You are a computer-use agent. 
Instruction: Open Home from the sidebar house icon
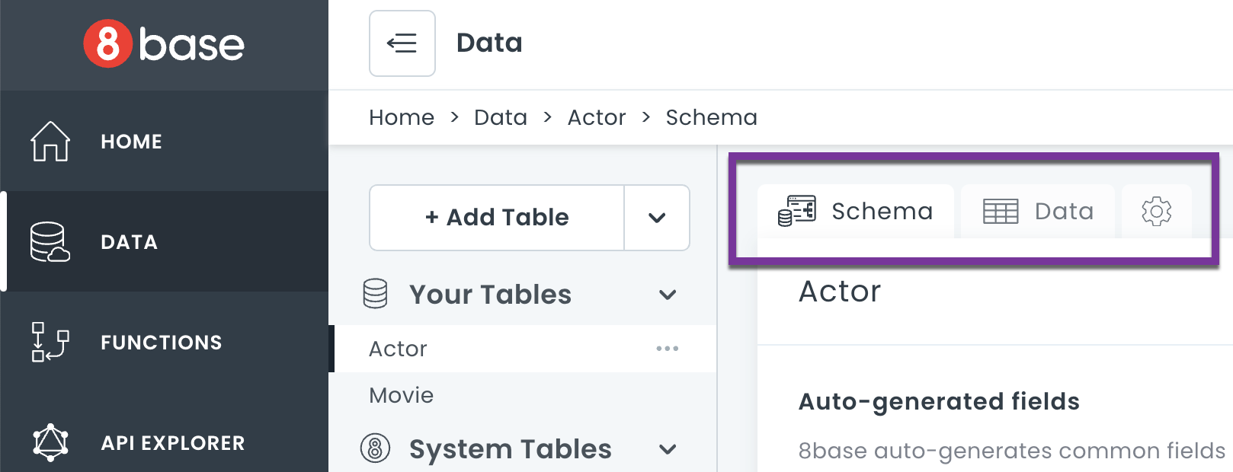tap(50, 142)
